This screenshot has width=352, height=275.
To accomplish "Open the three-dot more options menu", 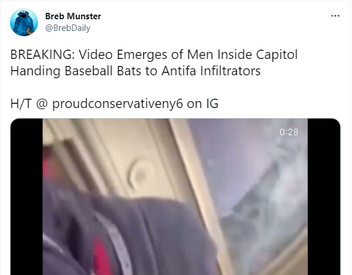I will pyautogui.click(x=335, y=16).
